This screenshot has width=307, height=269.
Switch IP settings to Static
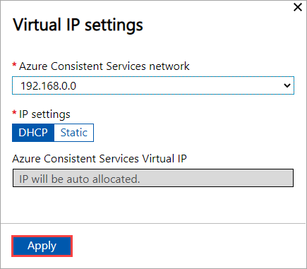tap(74, 133)
